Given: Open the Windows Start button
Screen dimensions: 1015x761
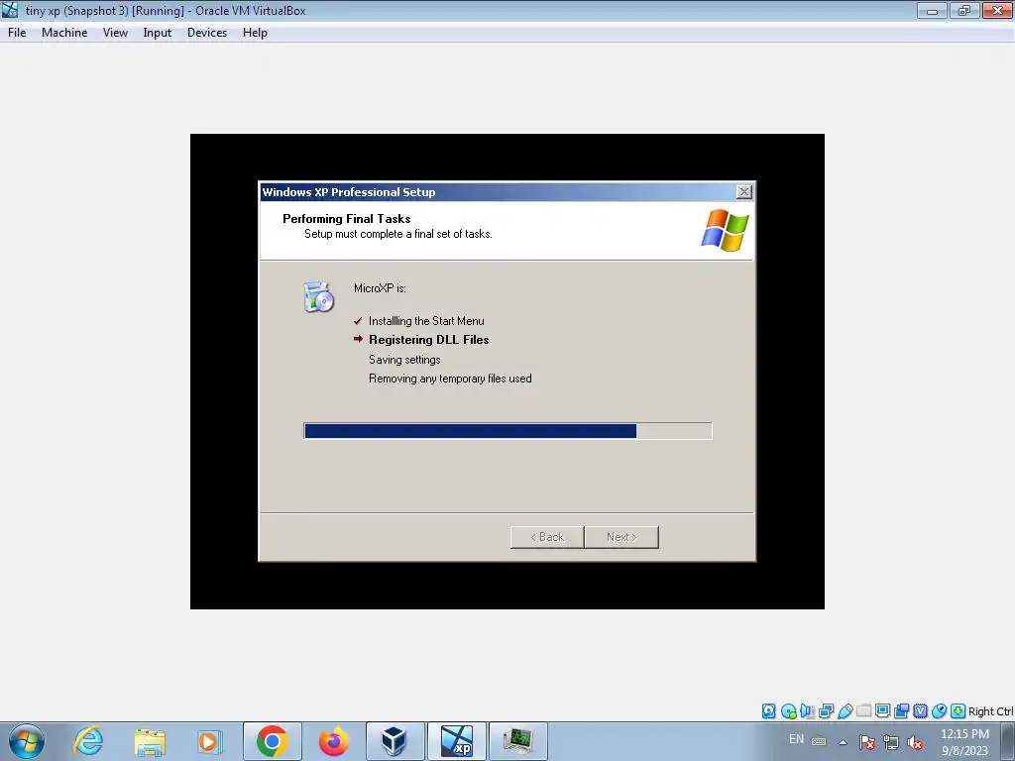Looking at the screenshot, I should click(27, 741).
